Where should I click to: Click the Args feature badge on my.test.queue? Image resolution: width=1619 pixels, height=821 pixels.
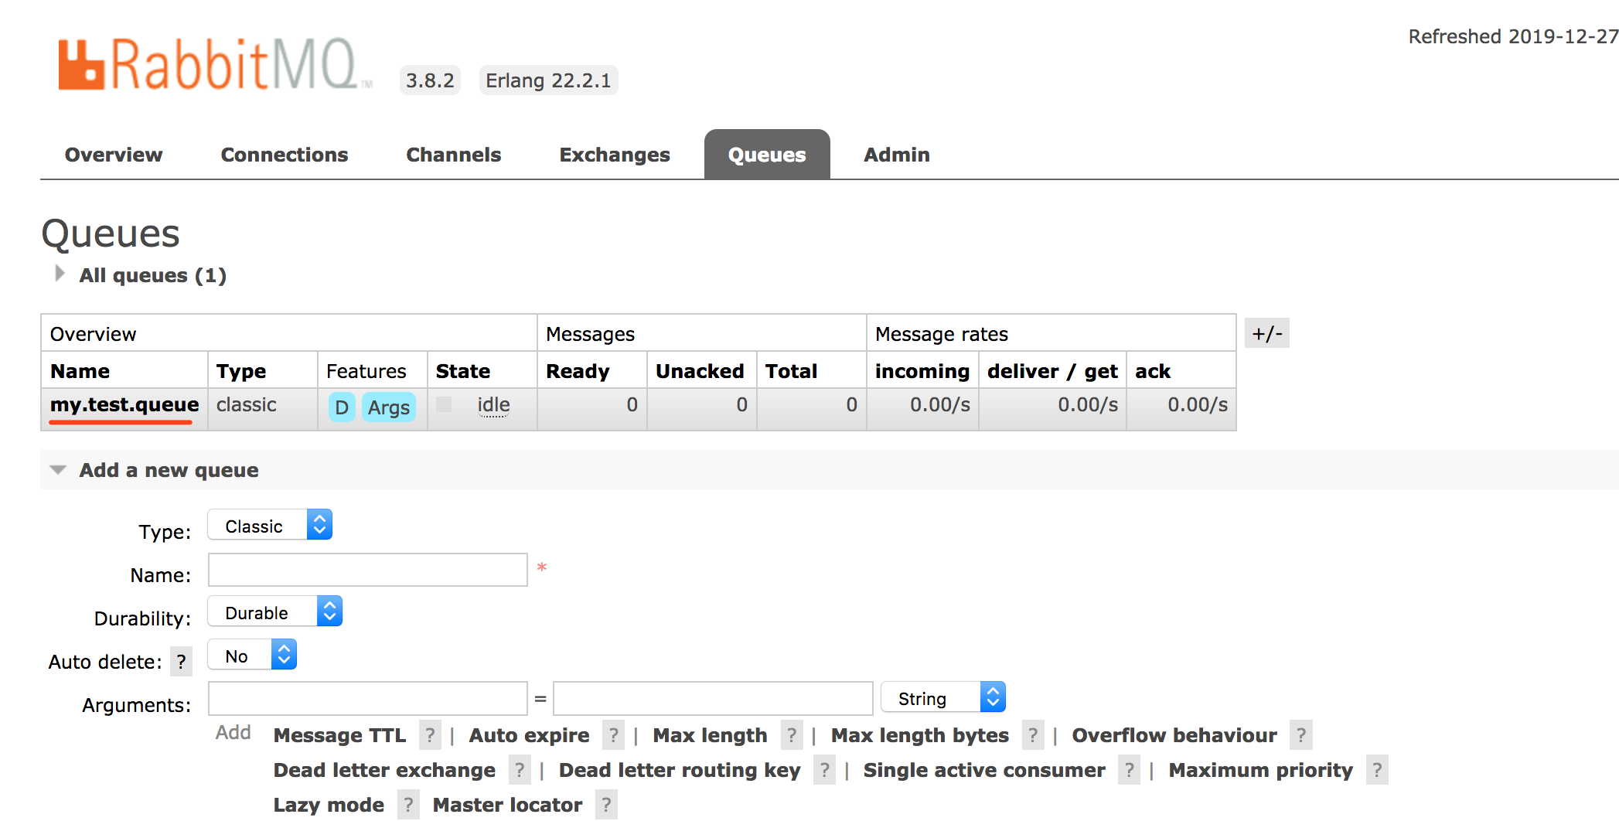point(388,407)
